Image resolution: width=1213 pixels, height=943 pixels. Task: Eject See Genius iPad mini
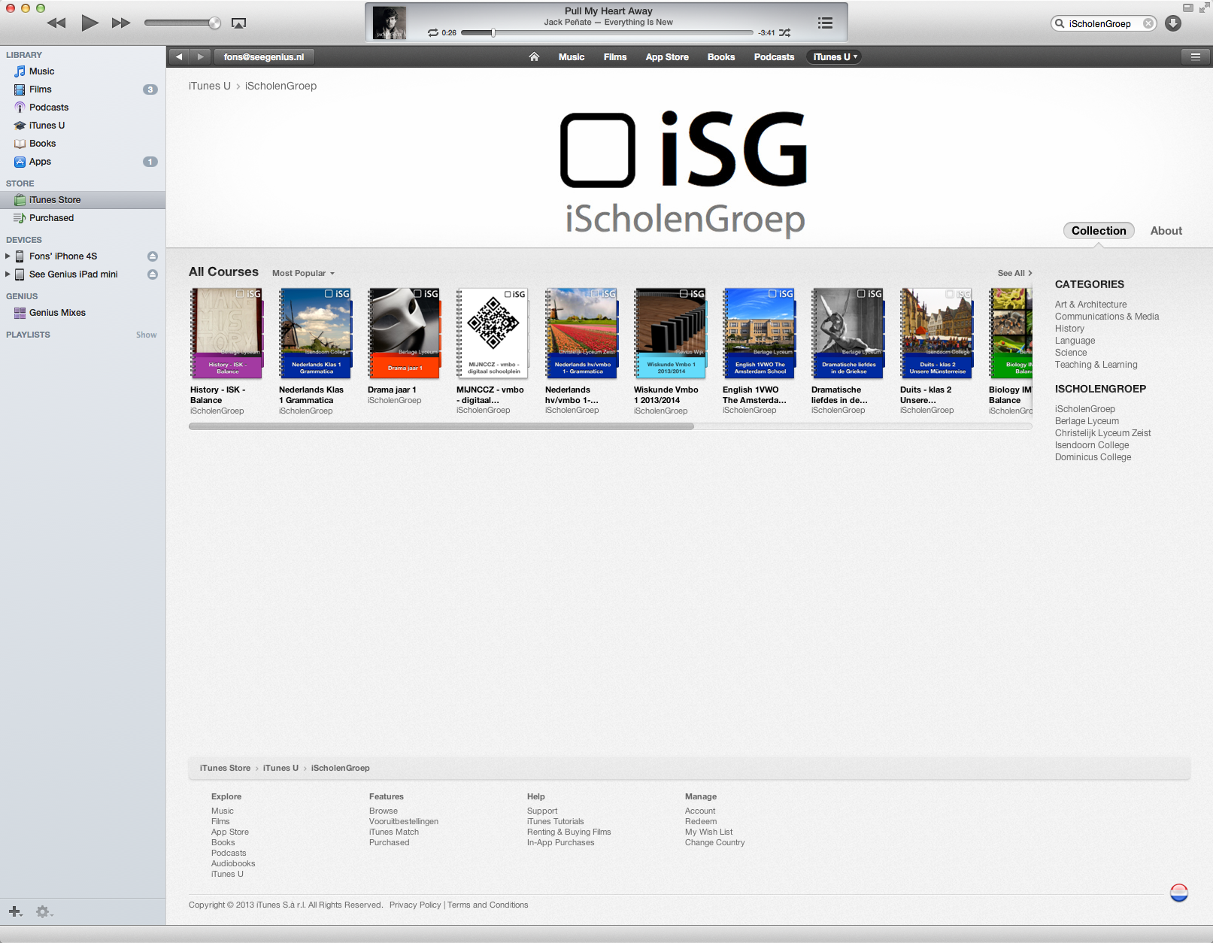click(x=153, y=274)
